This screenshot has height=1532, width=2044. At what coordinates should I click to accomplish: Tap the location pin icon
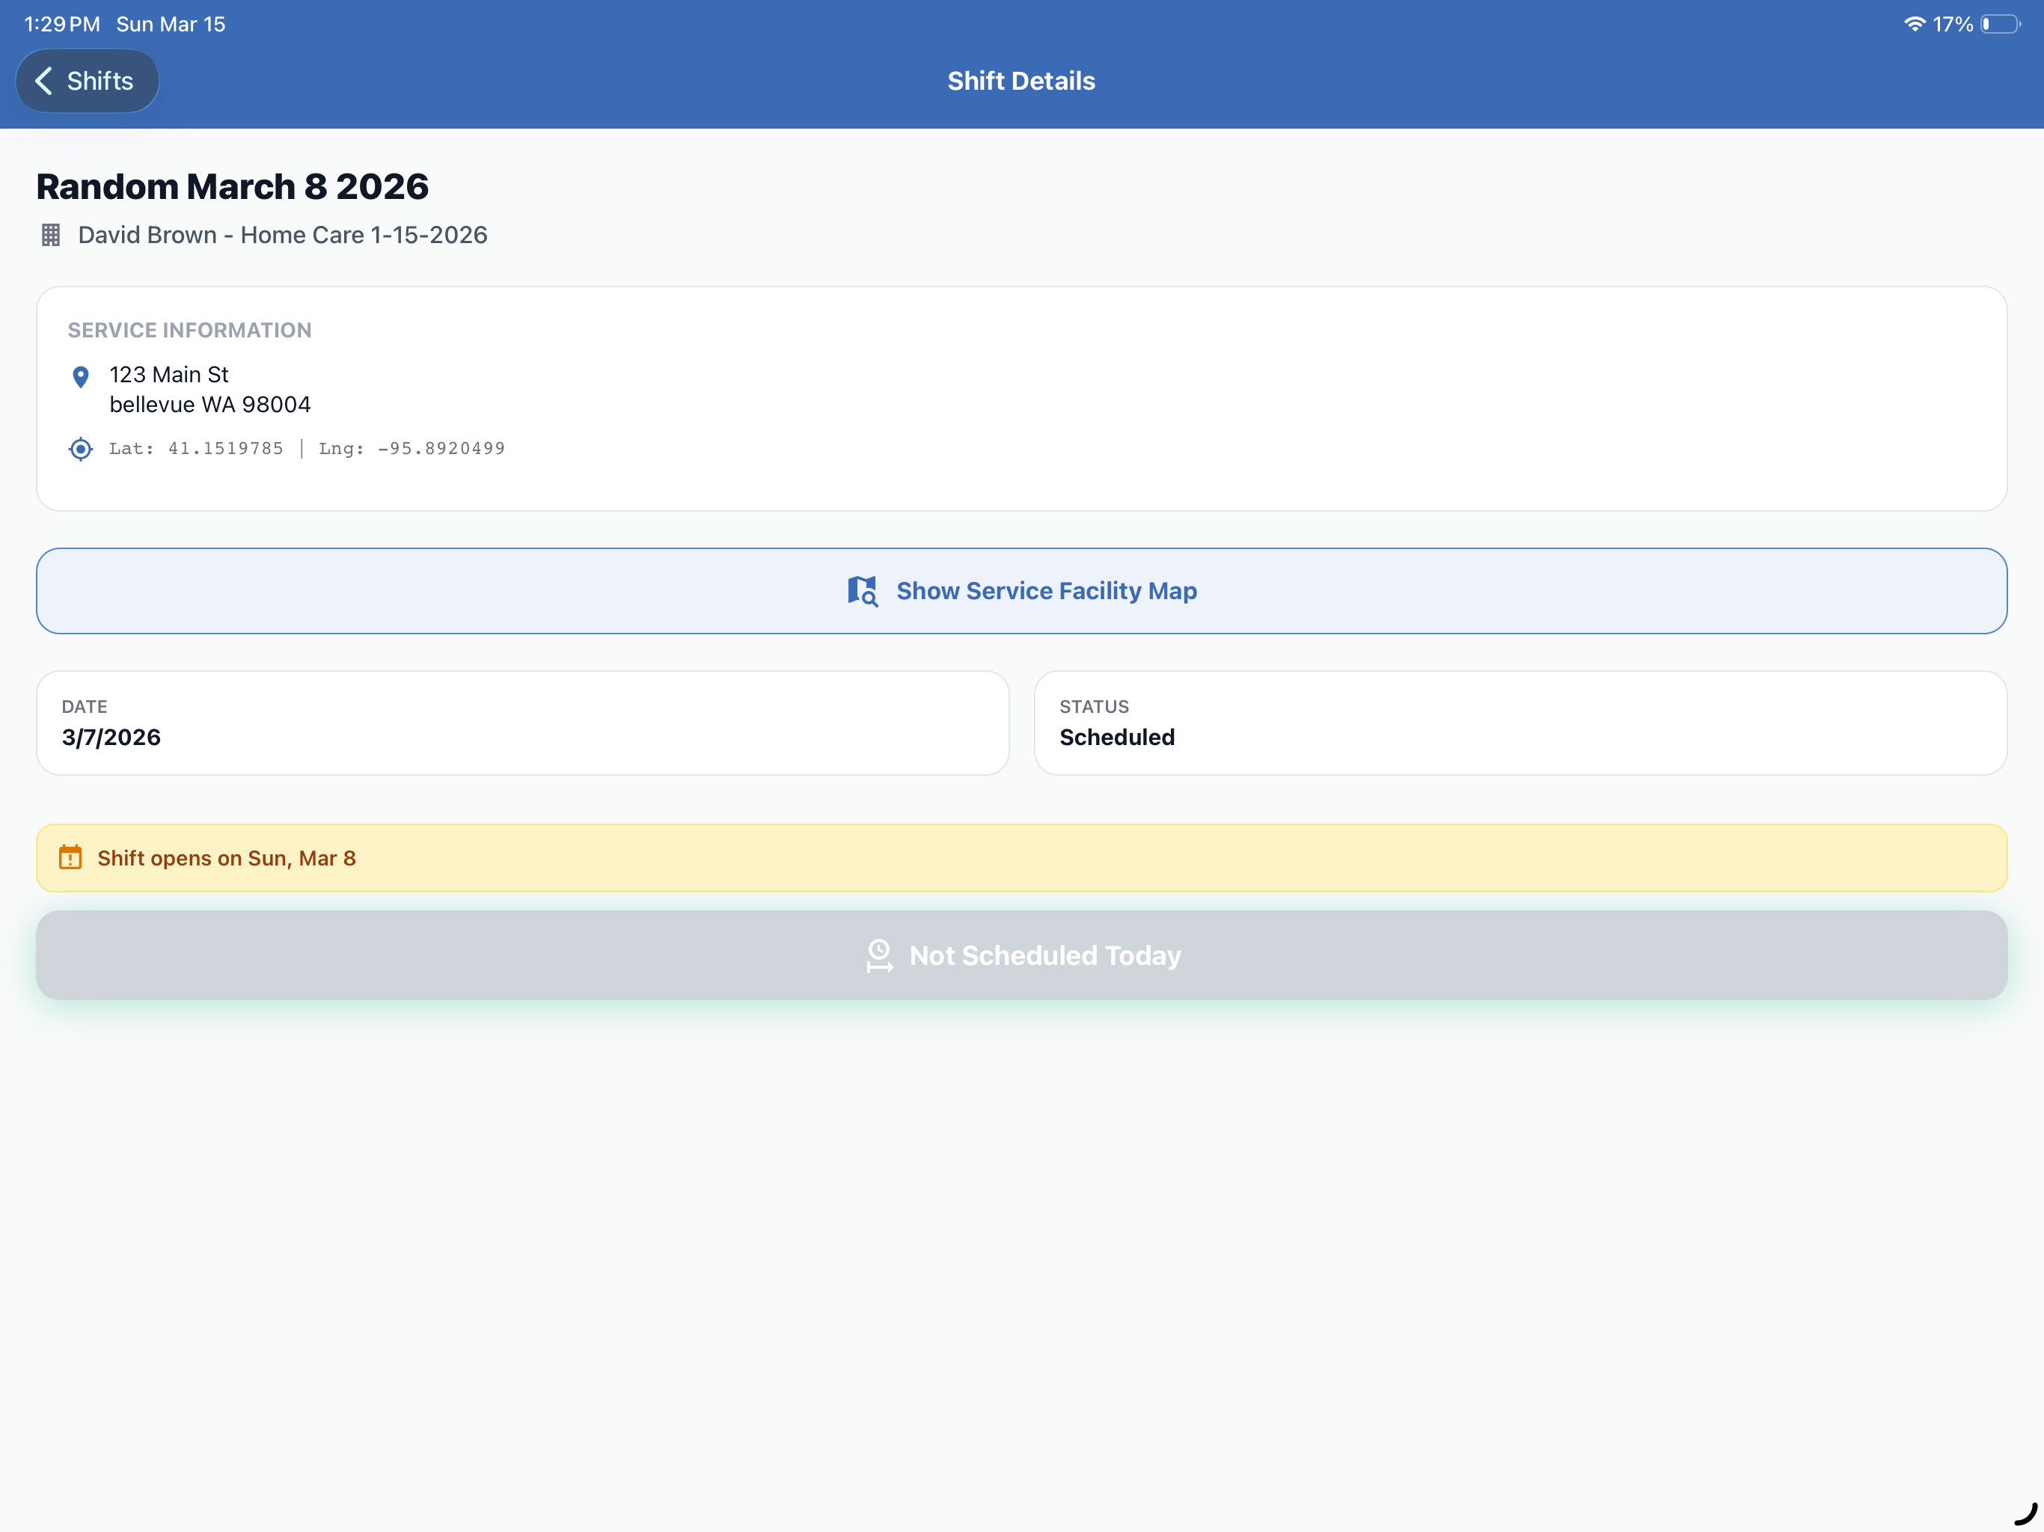[x=80, y=376]
